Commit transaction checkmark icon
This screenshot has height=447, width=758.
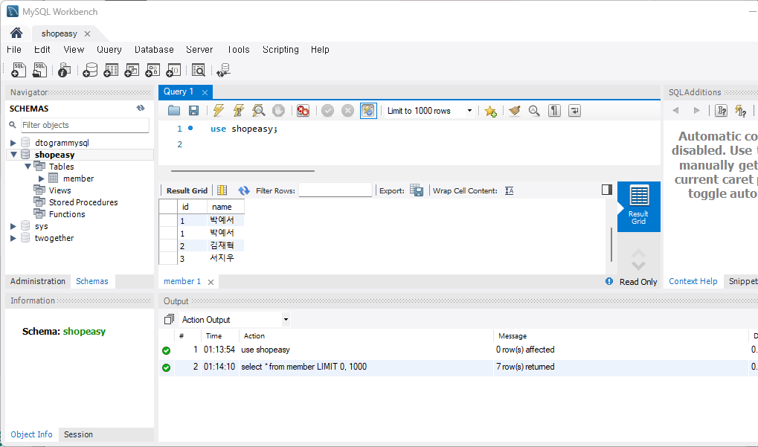(328, 111)
